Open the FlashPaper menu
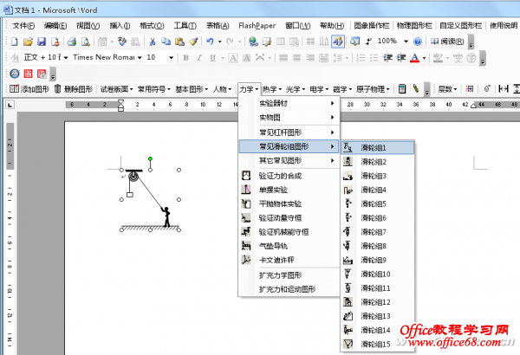The height and width of the screenshot is (355, 520). [x=257, y=25]
